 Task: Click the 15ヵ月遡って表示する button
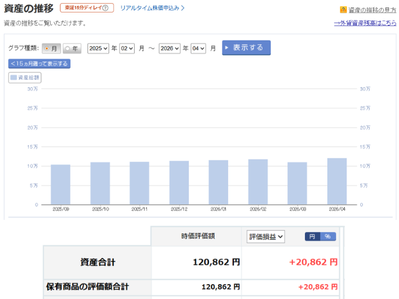click(x=39, y=64)
